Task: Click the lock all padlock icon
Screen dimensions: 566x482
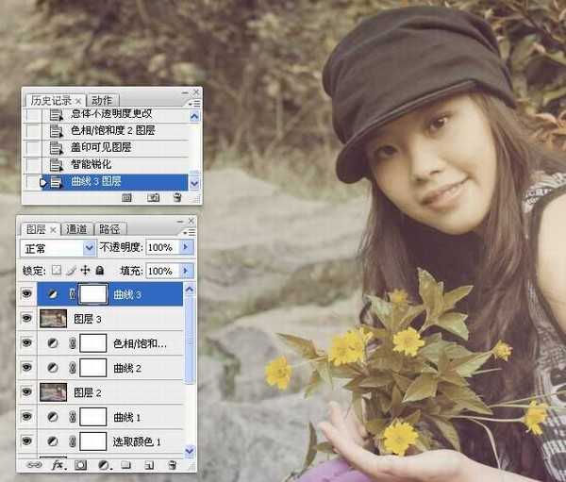Action: (99, 271)
